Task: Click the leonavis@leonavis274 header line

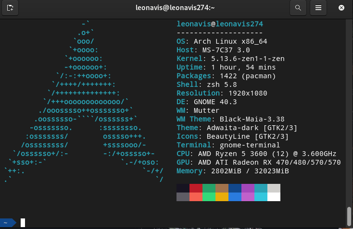Action: [x=220, y=24]
